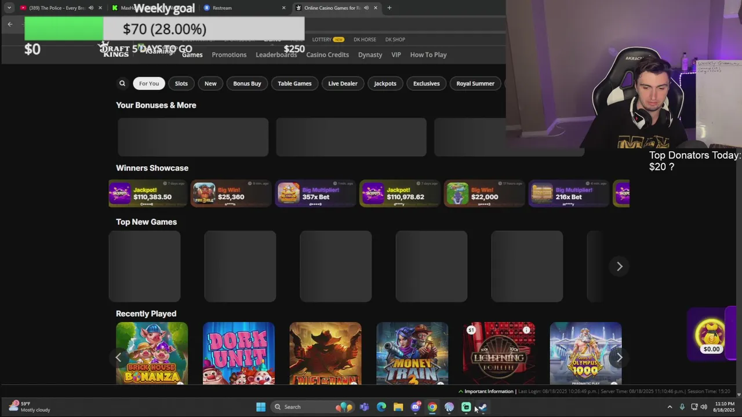This screenshot has height=417, width=742.
Task: Open Discord from taskbar
Action: pos(415,407)
